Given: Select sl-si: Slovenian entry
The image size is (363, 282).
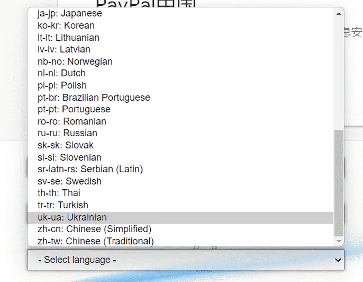Looking at the screenshot, I should 180,157.
